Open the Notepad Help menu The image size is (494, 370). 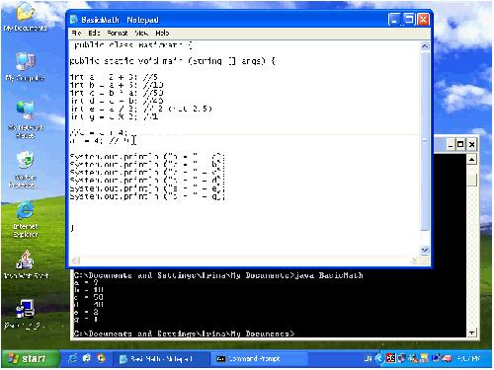[x=162, y=33]
